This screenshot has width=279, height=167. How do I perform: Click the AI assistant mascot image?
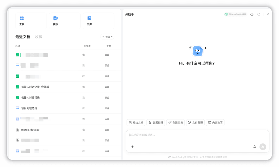pyautogui.click(x=198, y=51)
